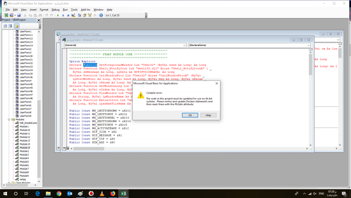The height and width of the screenshot is (198, 351).
Task: Open the Windows Start menu
Action: click(x=5, y=193)
